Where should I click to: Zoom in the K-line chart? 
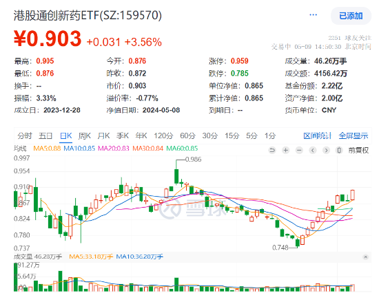286,151
